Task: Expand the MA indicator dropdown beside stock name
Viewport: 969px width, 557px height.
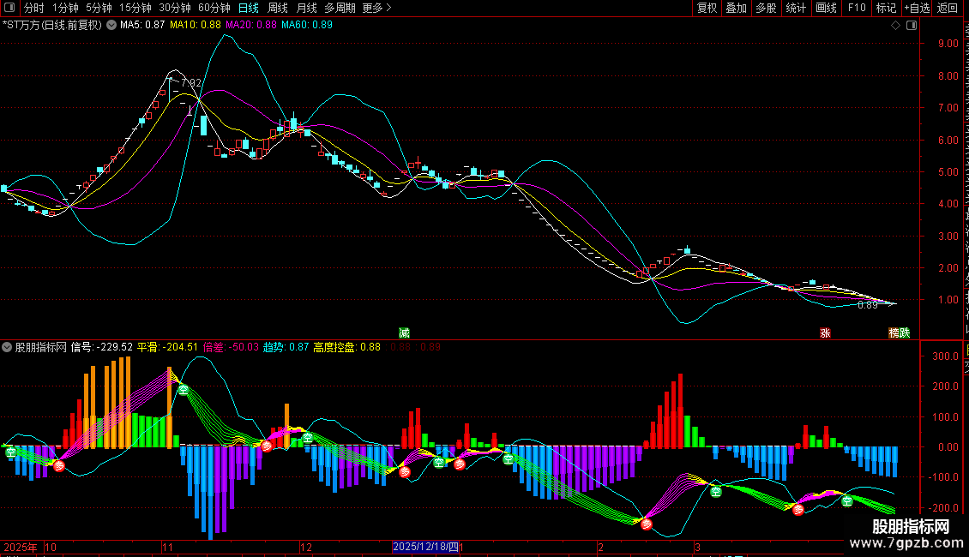Action: tap(111, 26)
